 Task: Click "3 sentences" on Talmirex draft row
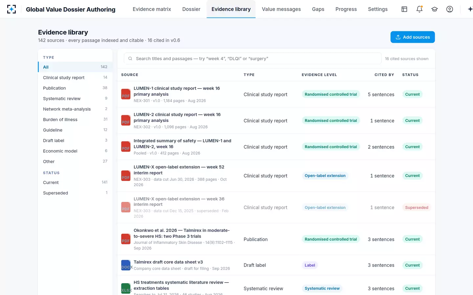coord(381,265)
